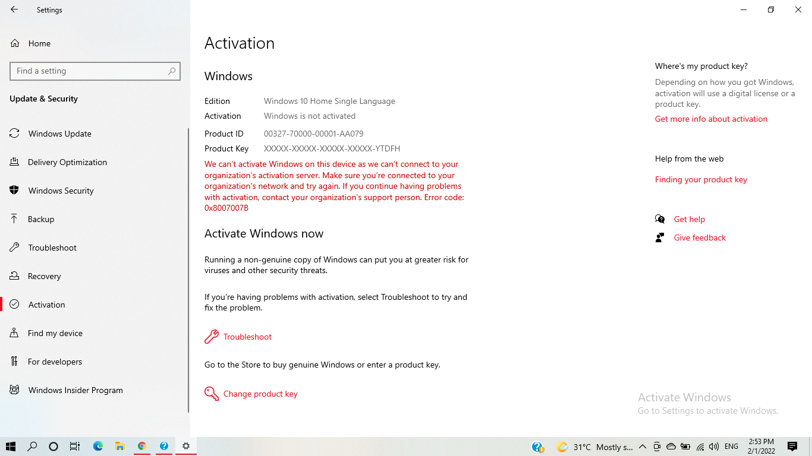Image resolution: width=812 pixels, height=456 pixels.
Task: Open Windows Security section
Action: 61,191
